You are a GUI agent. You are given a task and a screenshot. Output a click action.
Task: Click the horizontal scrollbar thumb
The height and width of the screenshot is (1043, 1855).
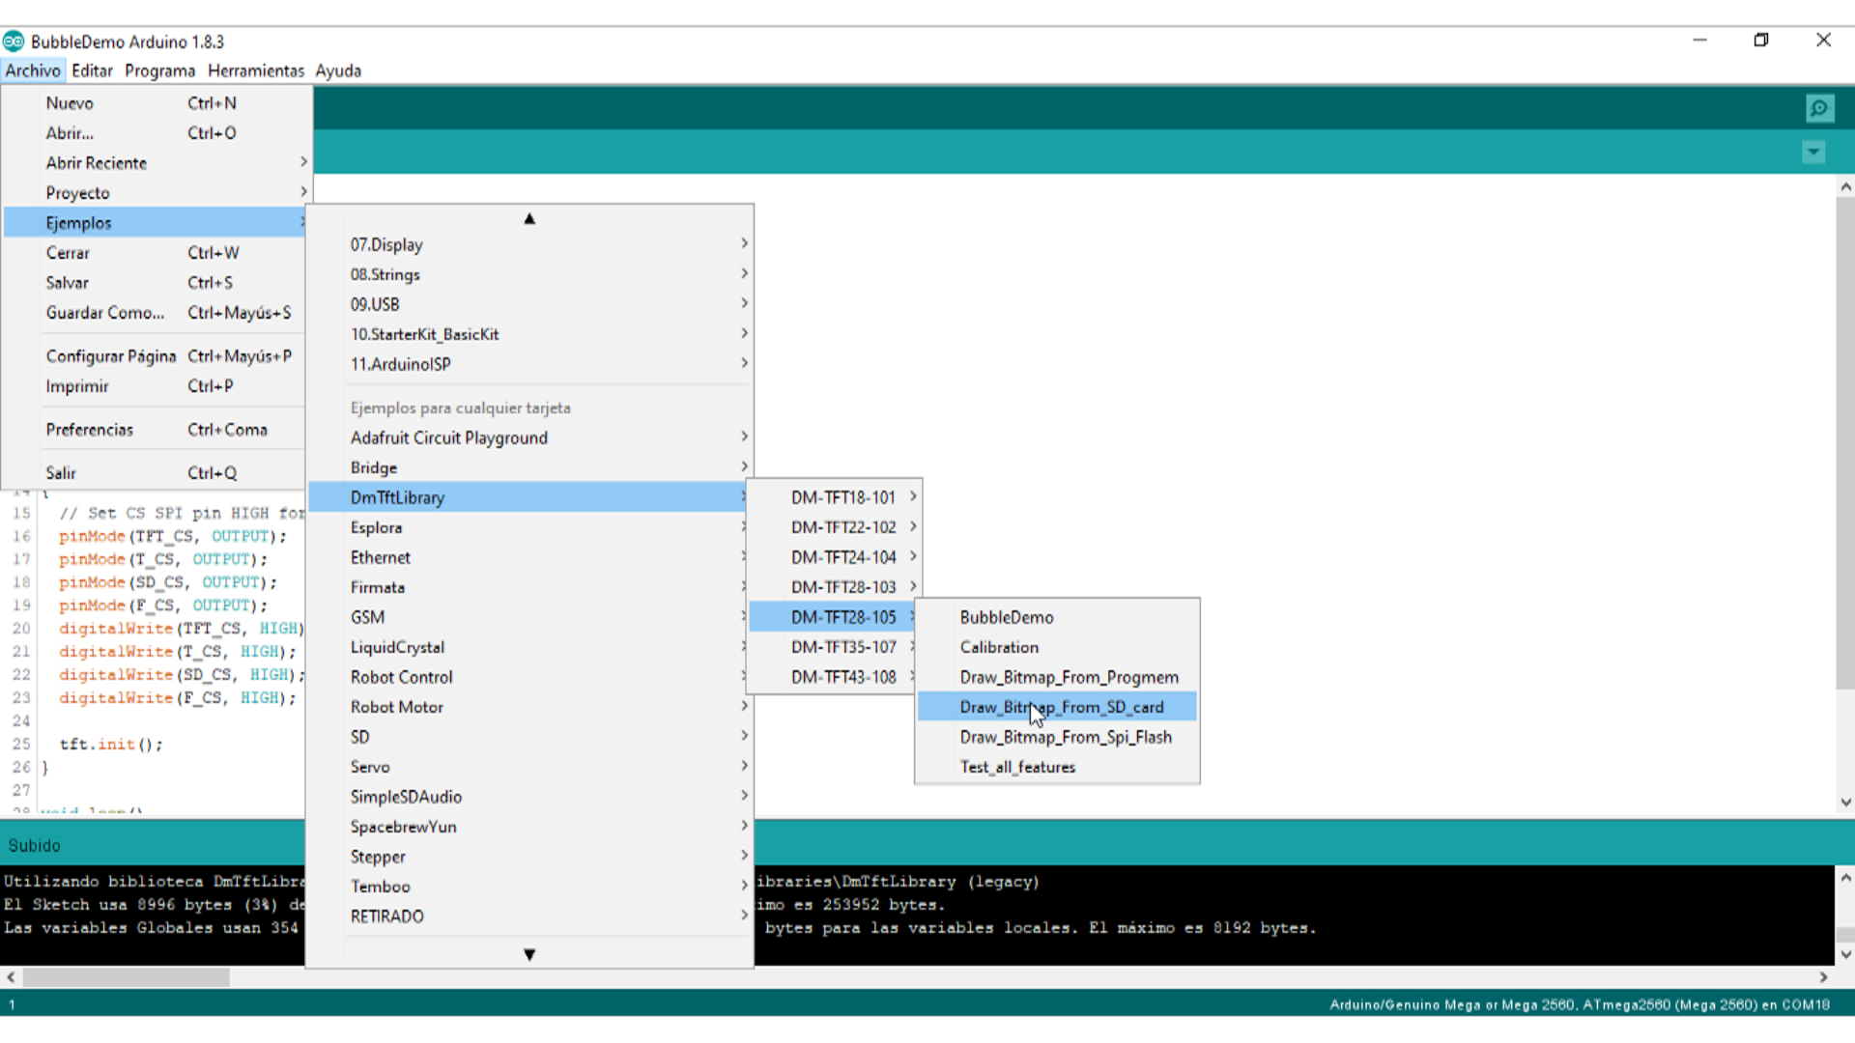tap(126, 977)
